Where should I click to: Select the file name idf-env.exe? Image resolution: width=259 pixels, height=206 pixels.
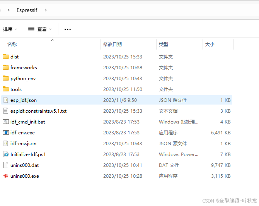[22, 133]
